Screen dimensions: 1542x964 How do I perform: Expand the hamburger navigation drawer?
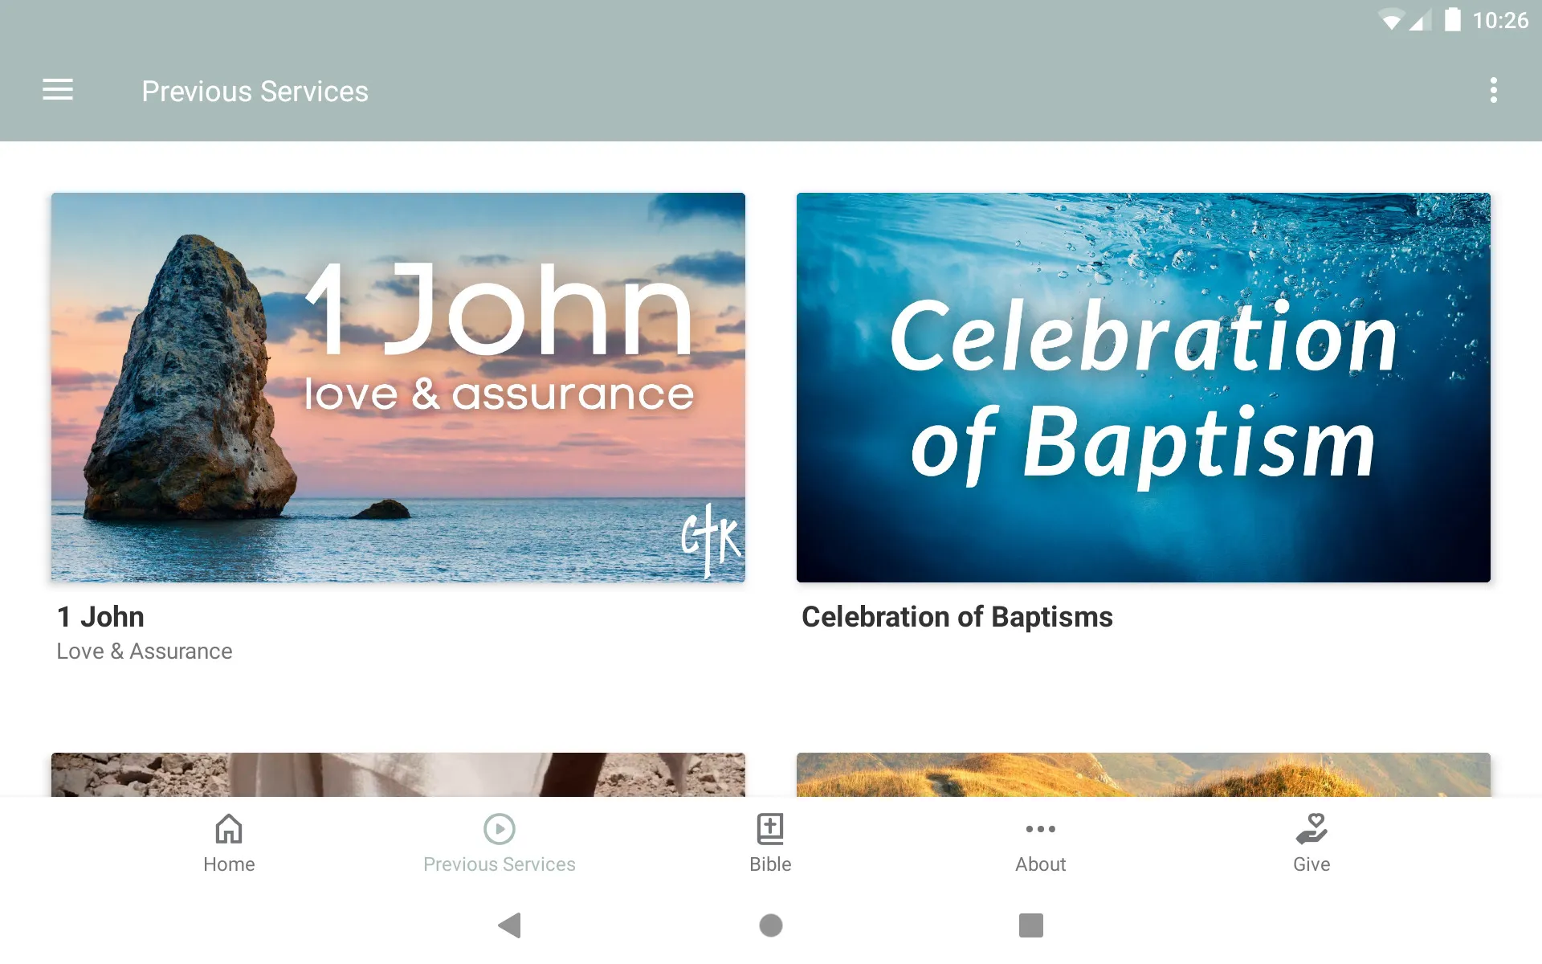point(58,91)
